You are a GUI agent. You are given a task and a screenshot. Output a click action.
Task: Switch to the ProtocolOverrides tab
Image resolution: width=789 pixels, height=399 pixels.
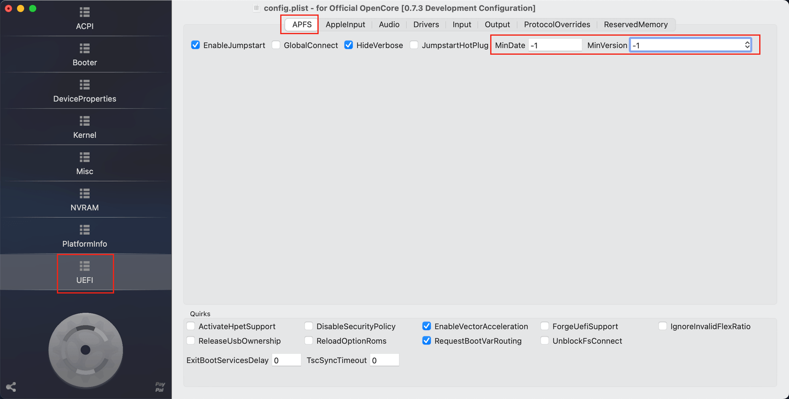coord(557,25)
